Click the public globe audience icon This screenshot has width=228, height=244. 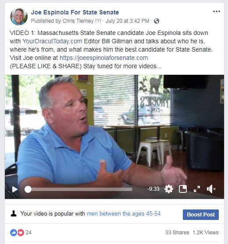(x=157, y=21)
